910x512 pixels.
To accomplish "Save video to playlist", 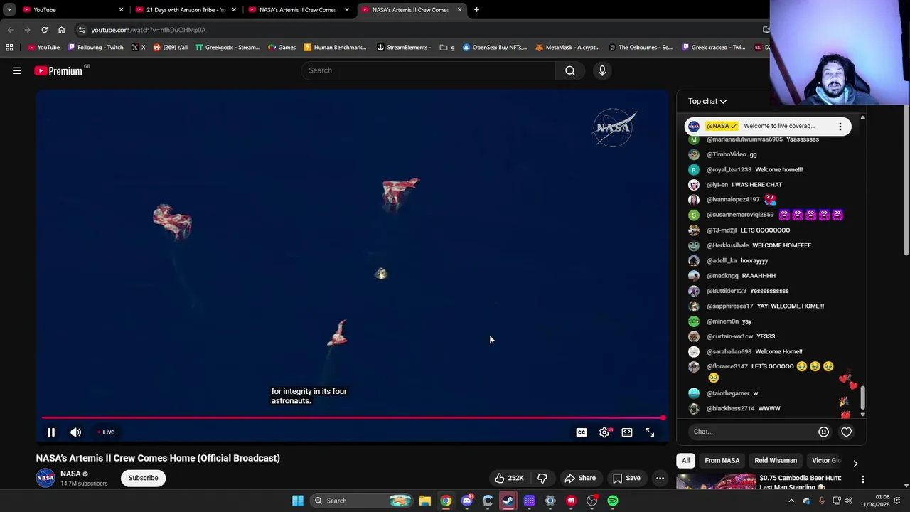I will [x=626, y=478].
